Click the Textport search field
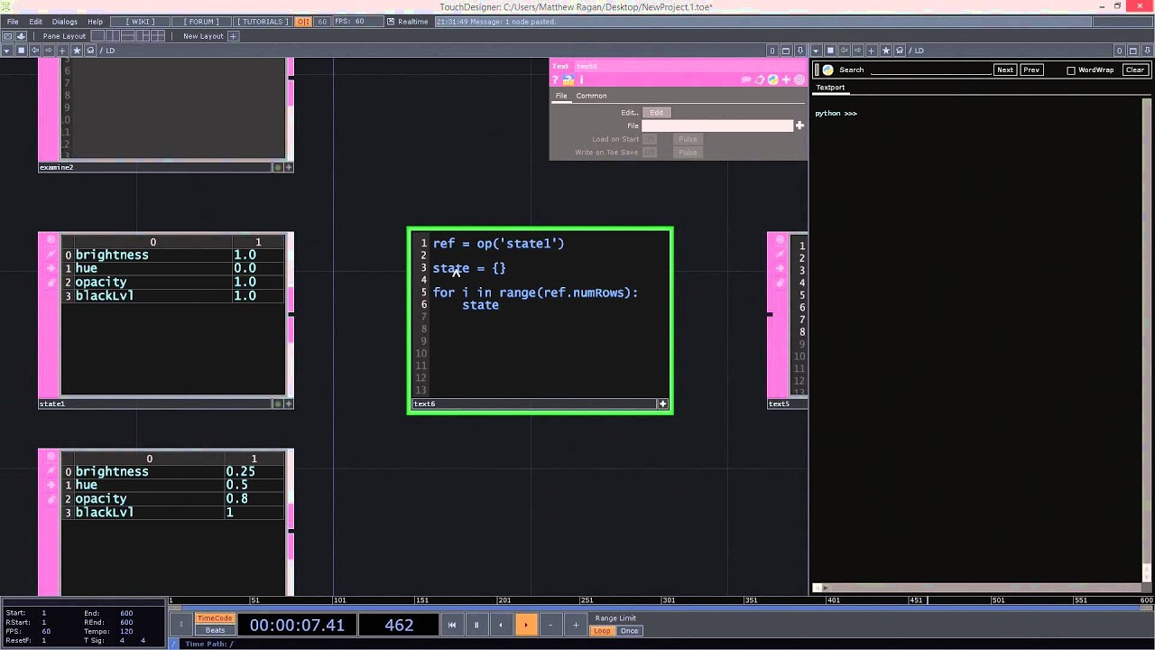The height and width of the screenshot is (650, 1155). click(x=929, y=70)
